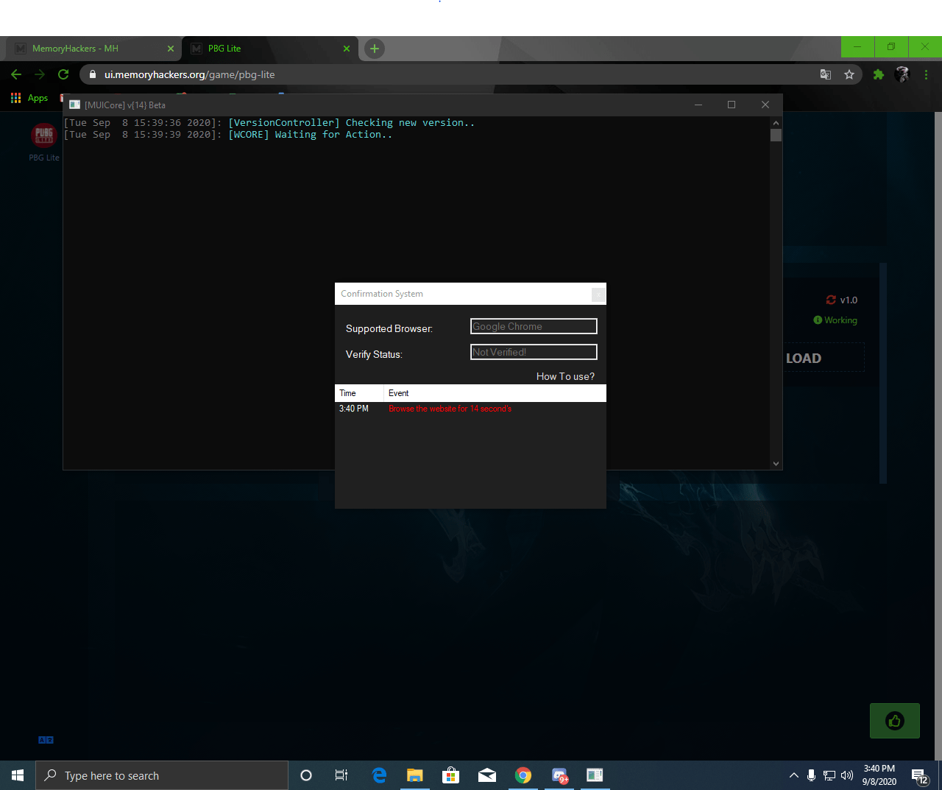Open the Mail app from the taskbar
Viewport: 942px width, 790px height.
click(x=487, y=775)
